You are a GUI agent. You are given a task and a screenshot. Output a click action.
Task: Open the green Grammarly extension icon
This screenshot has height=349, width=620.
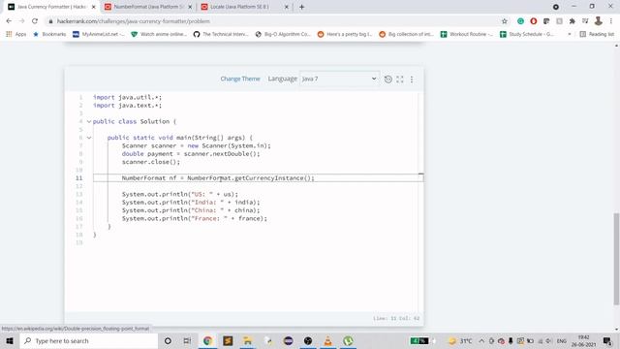click(521, 21)
